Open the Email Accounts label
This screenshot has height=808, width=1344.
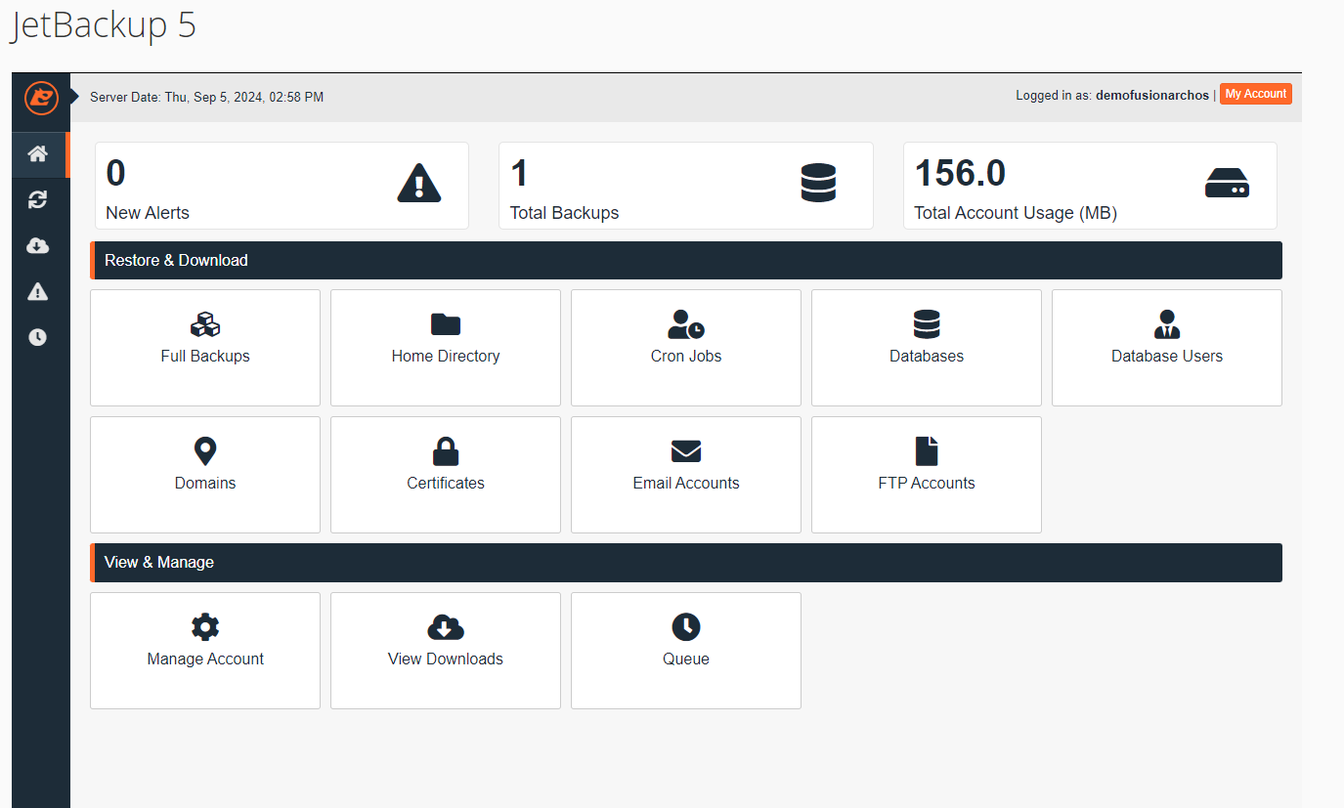[x=686, y=484]
